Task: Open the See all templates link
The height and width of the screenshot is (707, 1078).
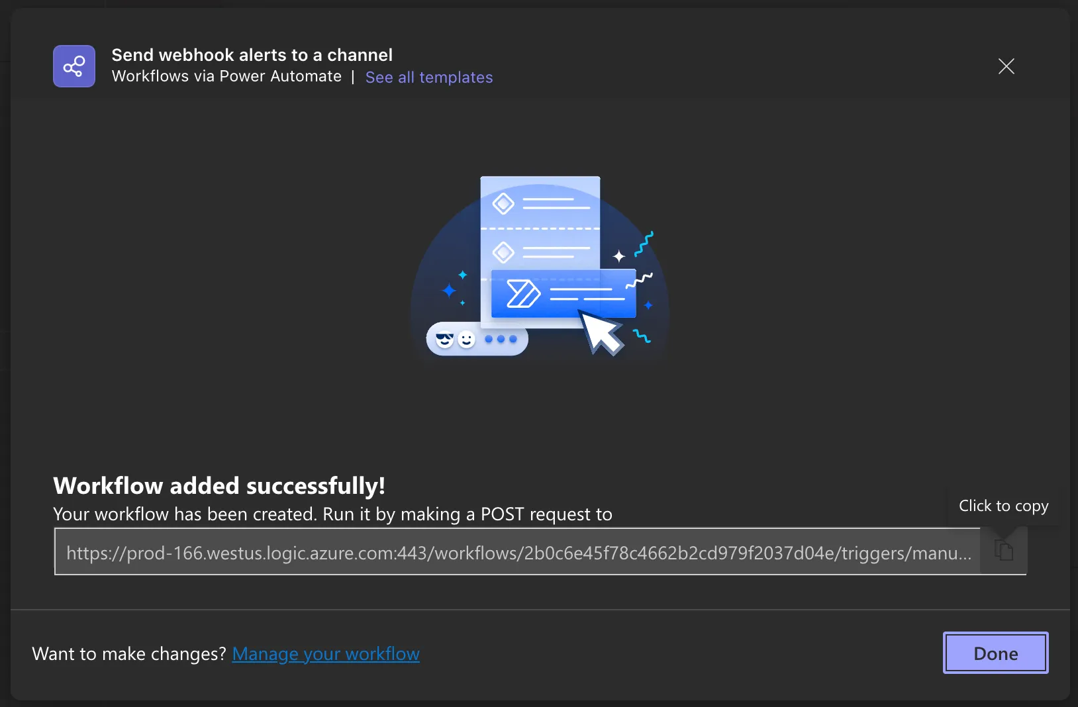Action: tap(429, 77)
